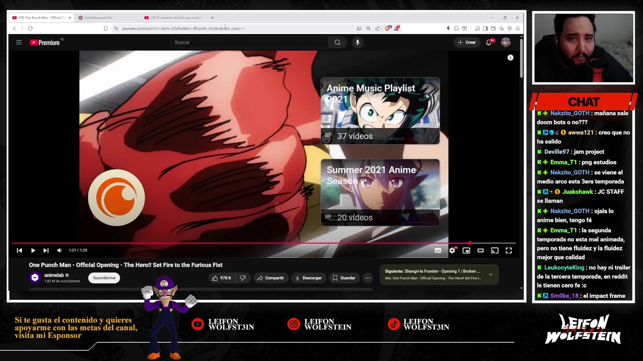Open browser main menu hamburger
The image size is (643, 361).
click(517, 28)
